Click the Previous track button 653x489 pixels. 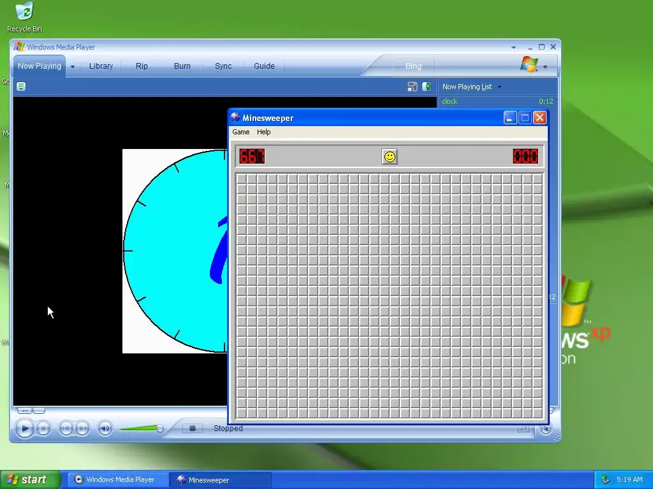(x=66, y=429)
